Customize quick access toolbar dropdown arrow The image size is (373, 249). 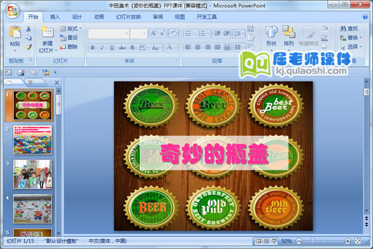pyautogui.click(x=55, y=72)
